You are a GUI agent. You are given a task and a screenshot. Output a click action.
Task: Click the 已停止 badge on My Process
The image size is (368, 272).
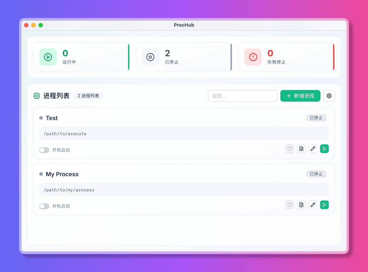click(316, 174)
